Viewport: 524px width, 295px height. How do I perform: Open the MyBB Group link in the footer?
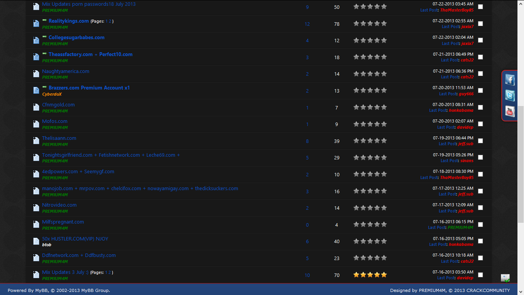click(96, 290)
